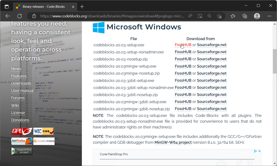277x166 pixels.
Task: Click the GPLv3 badge
Action: [x=22, y=131]
